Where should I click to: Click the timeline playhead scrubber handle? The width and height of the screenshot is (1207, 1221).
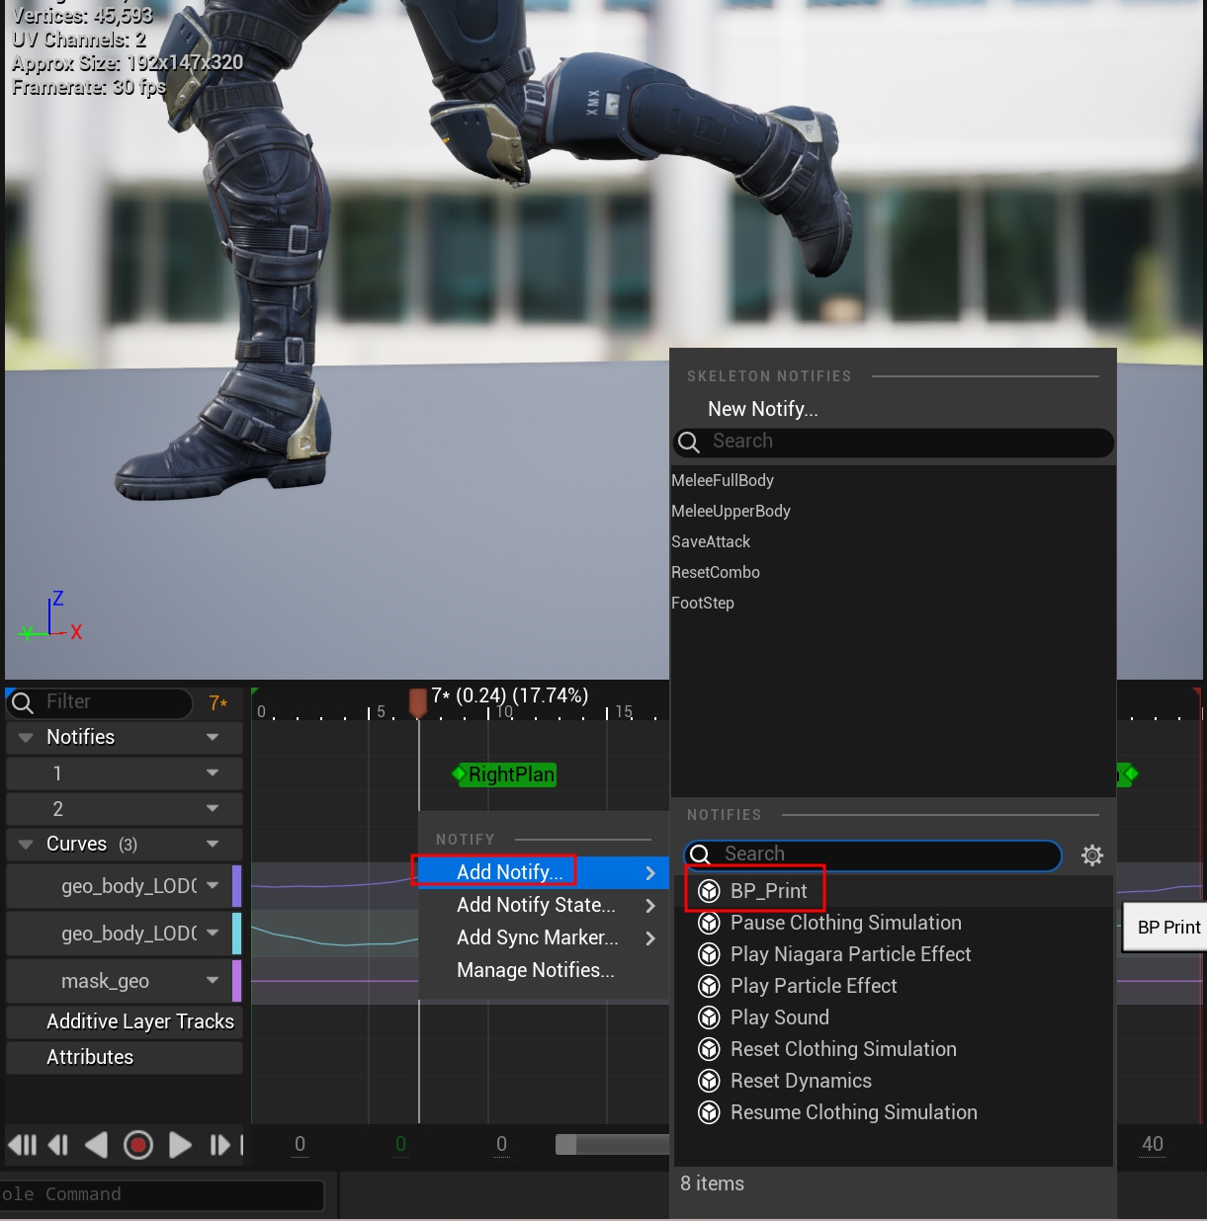tap(418, 702)
